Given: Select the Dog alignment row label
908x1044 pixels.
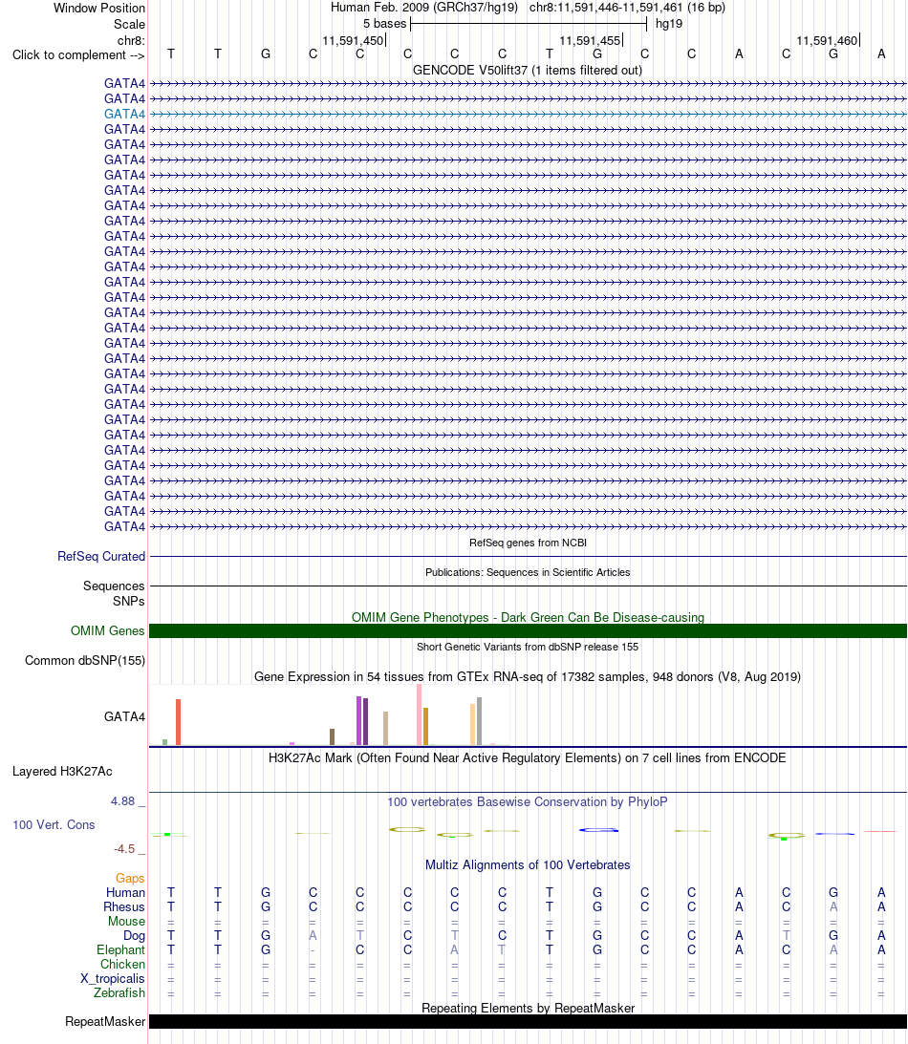Looking at the screenshot, I should [x=134, y=935].
